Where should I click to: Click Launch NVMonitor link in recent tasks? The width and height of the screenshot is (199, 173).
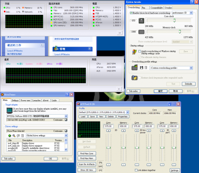point(15,51)
